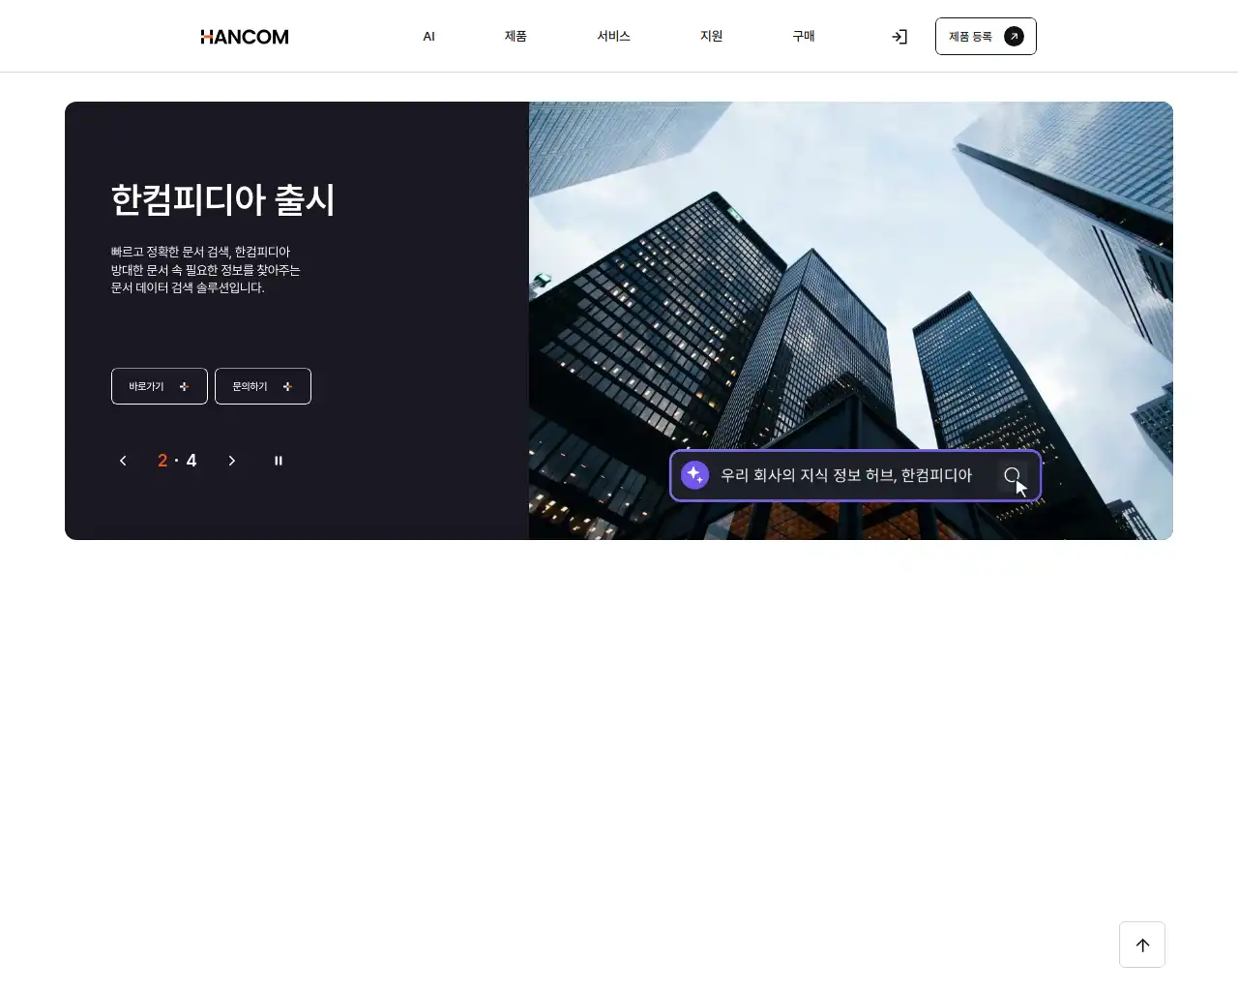Pause the banner slideshow
This screenshot has height=991, width=1238.
point(279,461)
